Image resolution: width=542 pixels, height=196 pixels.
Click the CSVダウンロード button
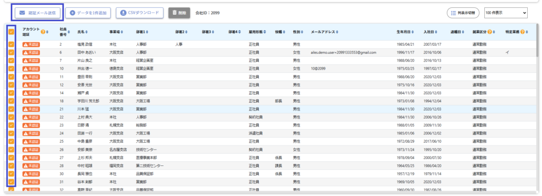coord(140,13)
